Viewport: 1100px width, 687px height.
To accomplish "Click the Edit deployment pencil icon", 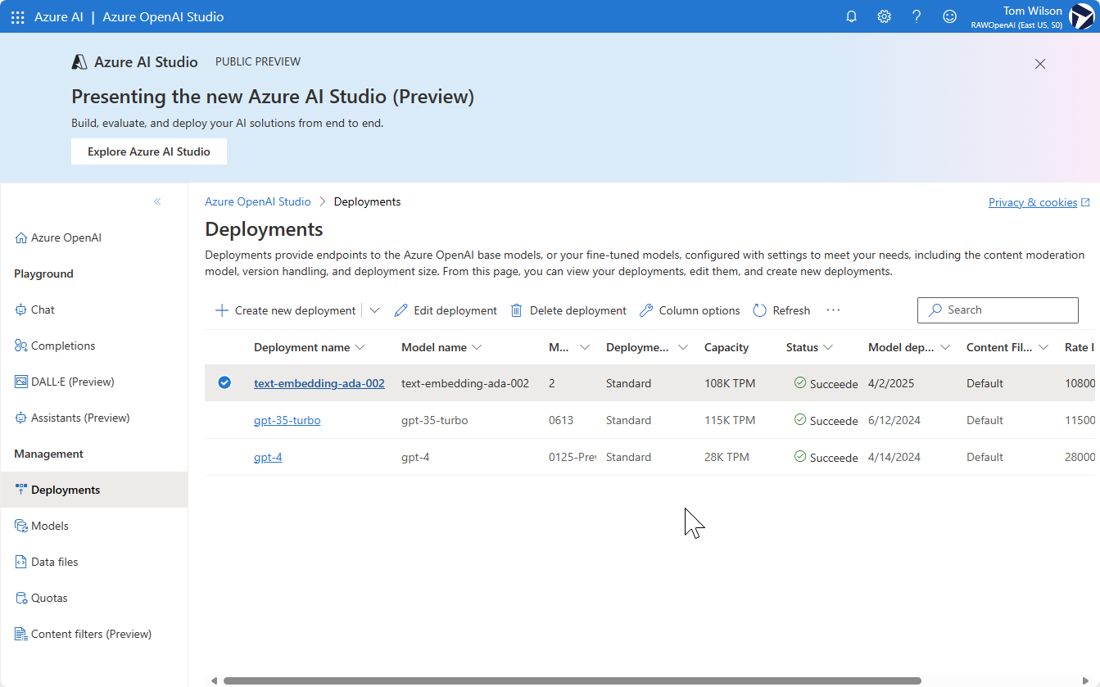I will pos(401,310).
